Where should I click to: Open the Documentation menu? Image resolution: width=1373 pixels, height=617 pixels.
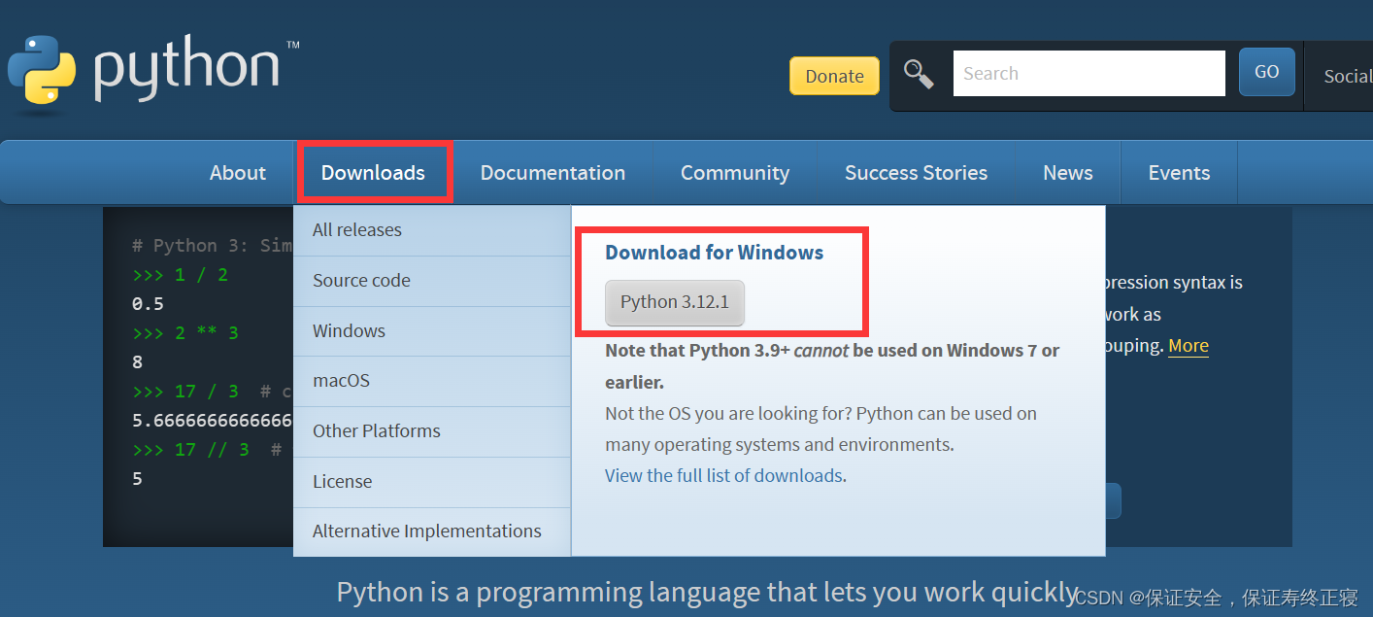553,173
